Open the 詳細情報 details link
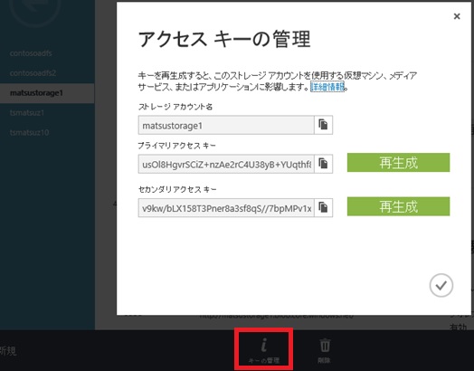This screenshot has width=474, height=371. click(327, 87)
